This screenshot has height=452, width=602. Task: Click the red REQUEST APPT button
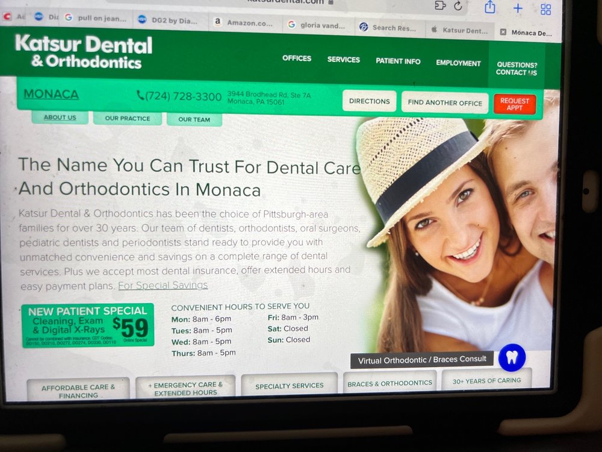(516, 102)
